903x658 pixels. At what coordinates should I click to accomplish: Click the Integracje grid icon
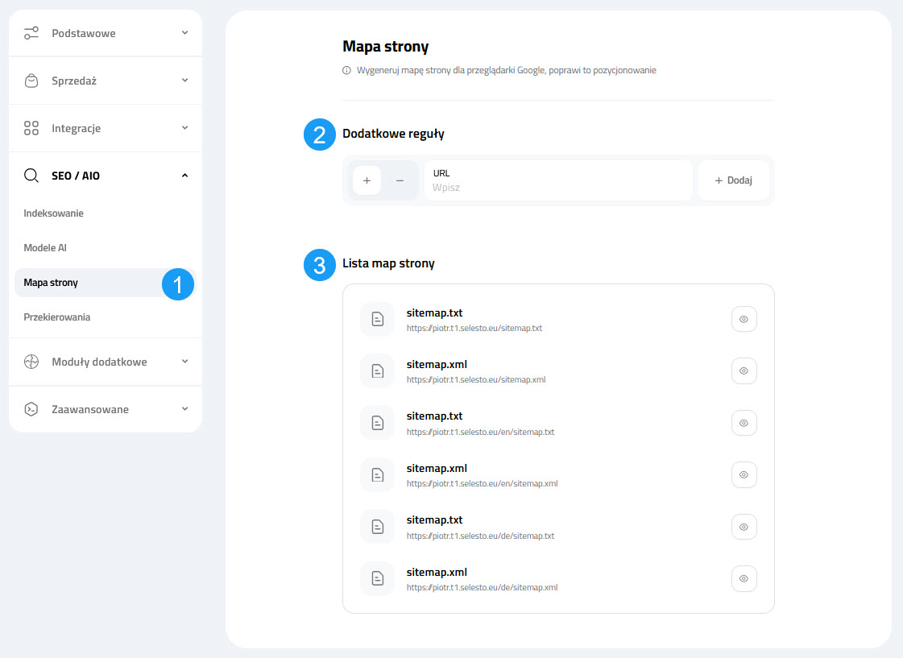pyautogui.click(x=31, y=128)
